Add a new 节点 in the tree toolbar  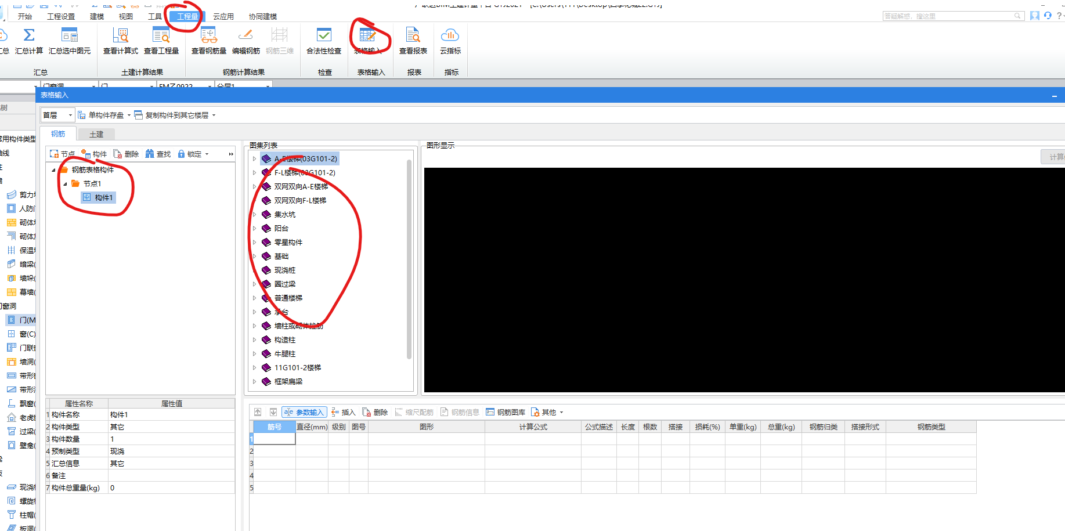[62, 154]
